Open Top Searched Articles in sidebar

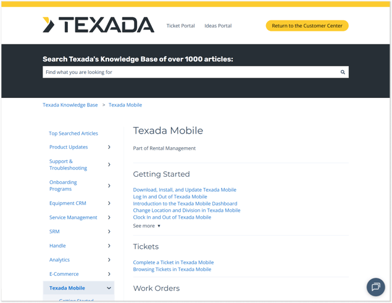(x=73, y=134)
